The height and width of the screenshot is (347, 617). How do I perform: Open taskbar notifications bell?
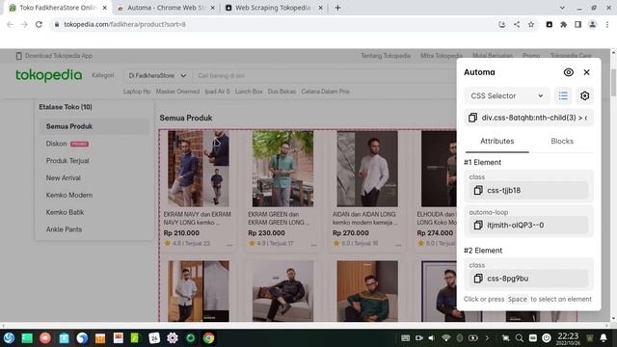(x=604, y=338)
